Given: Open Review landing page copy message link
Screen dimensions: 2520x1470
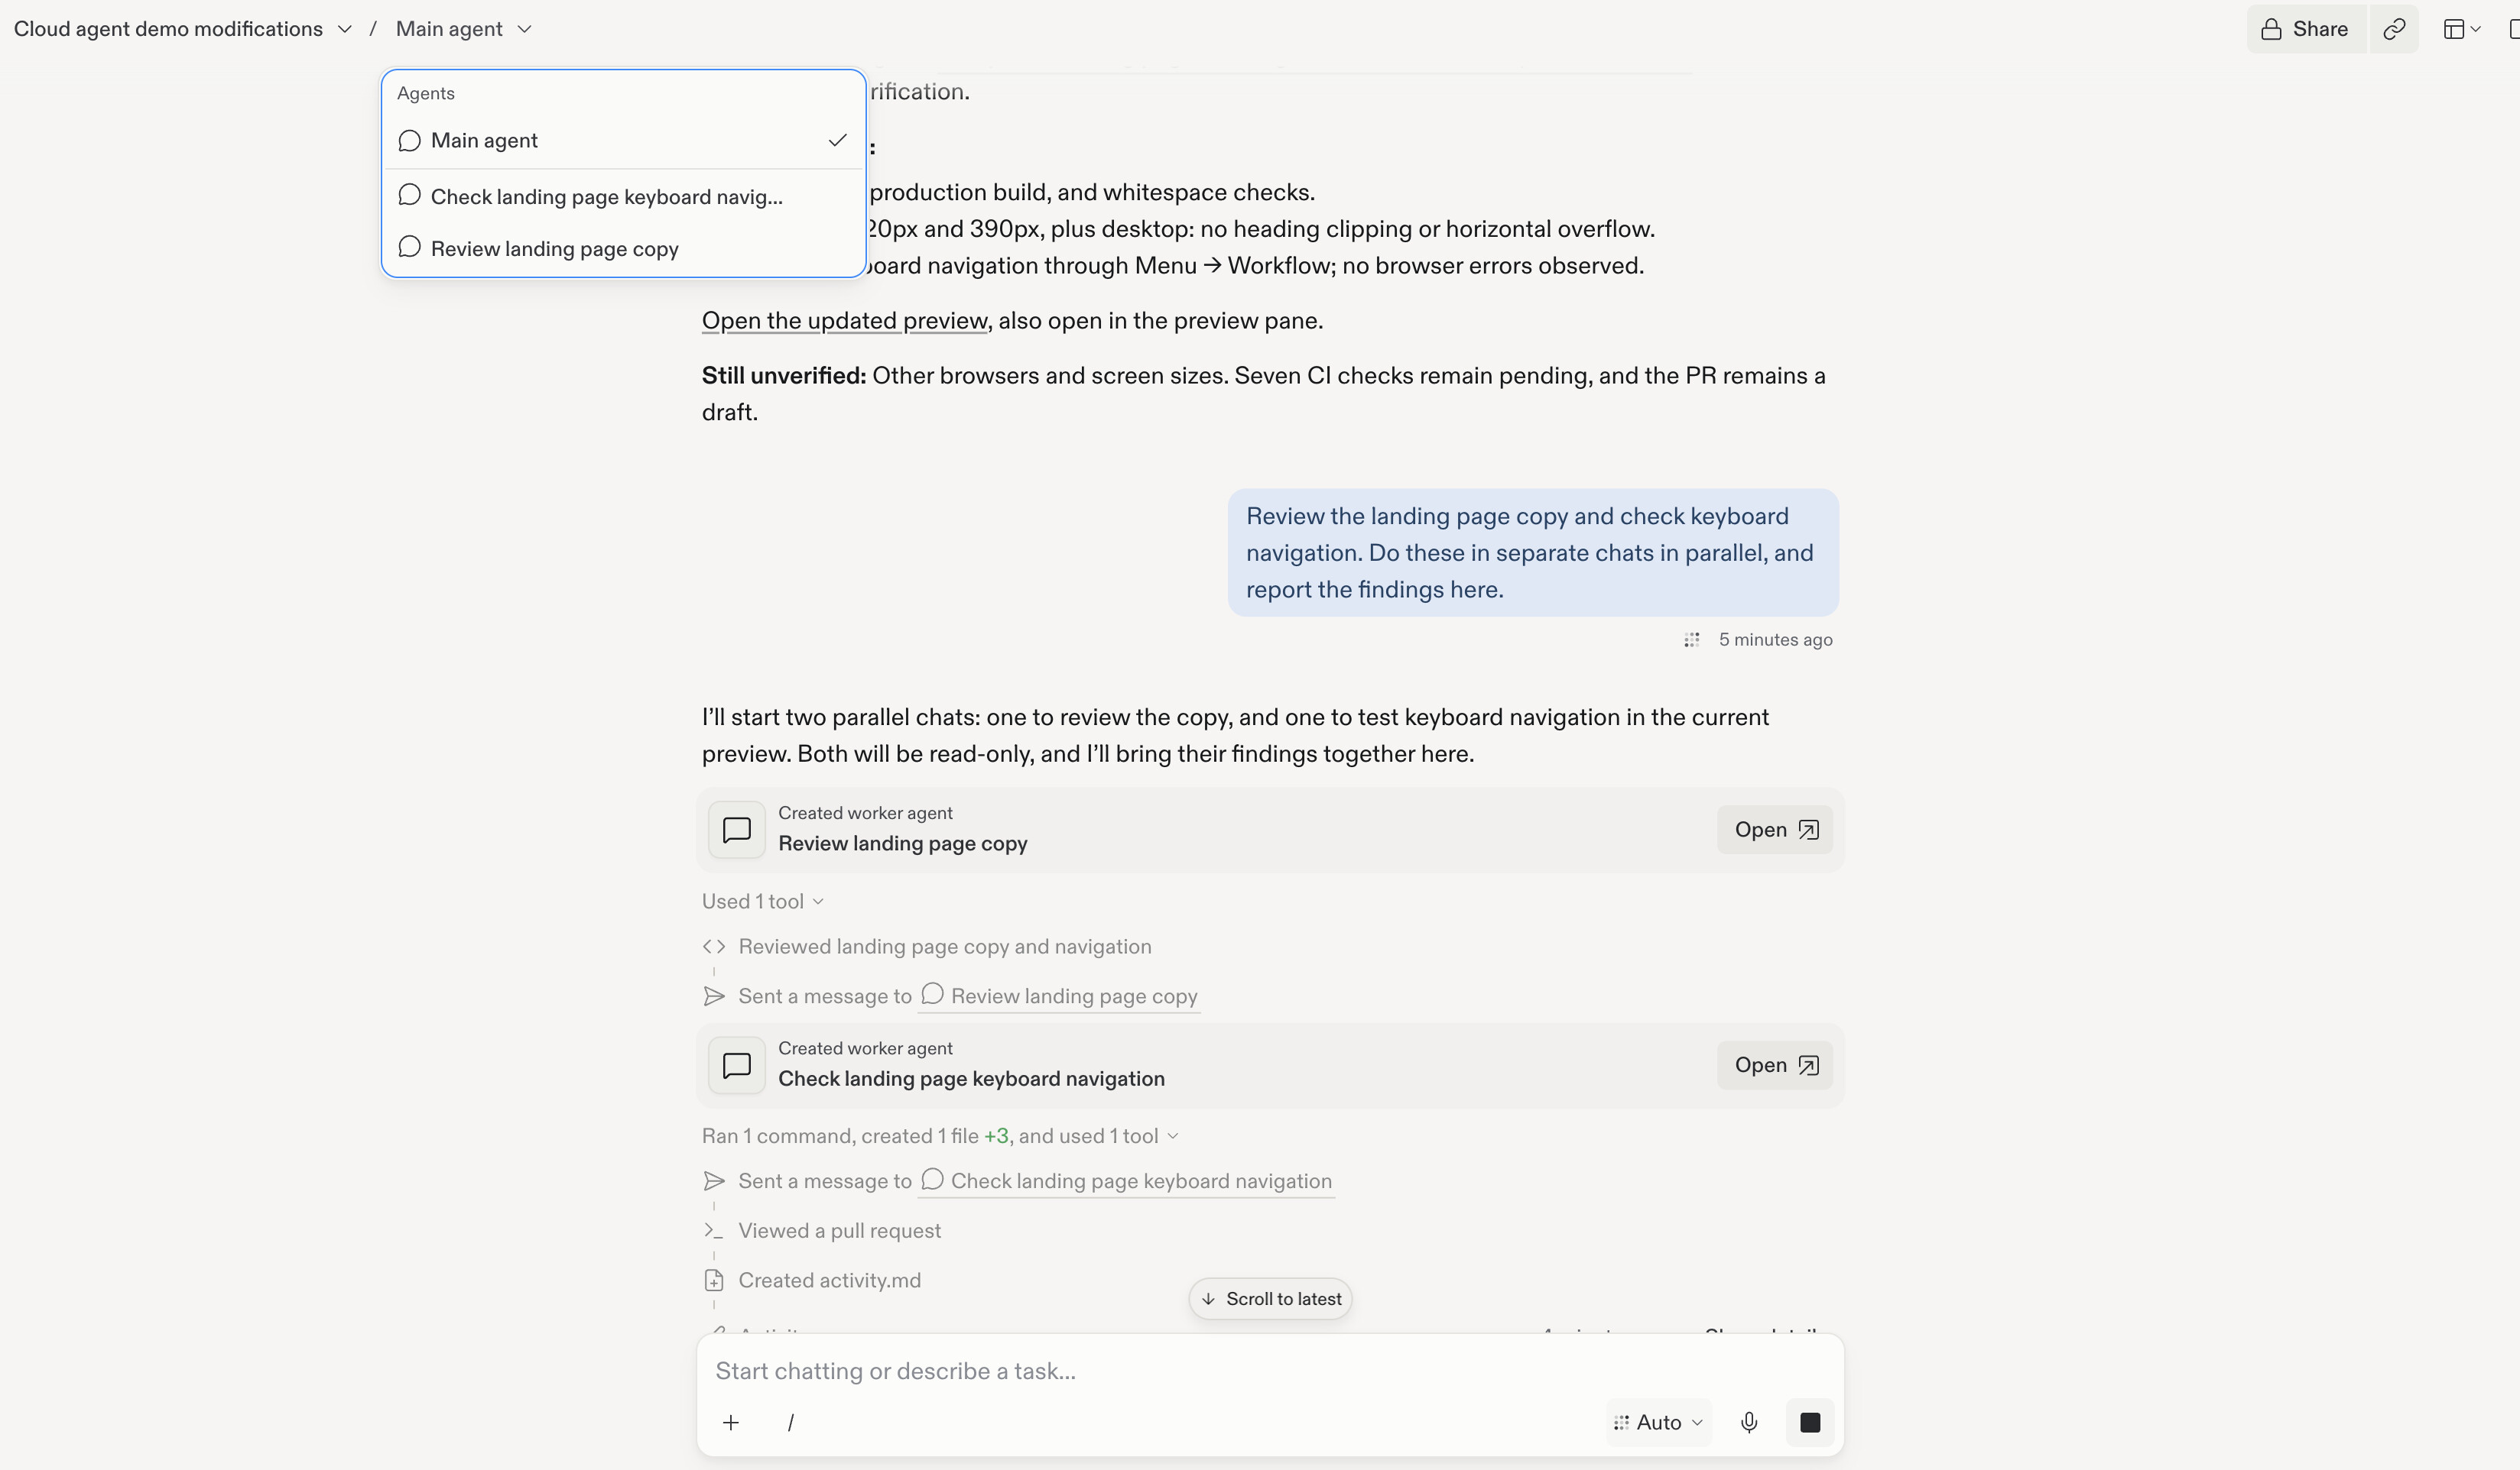Looking at the screenshot, I should pos(1059,996).
